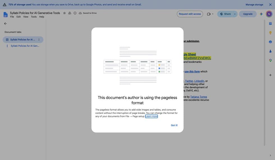
Task: Open the account avatar N
Action: pyautogui.click(x=269, y=14)
